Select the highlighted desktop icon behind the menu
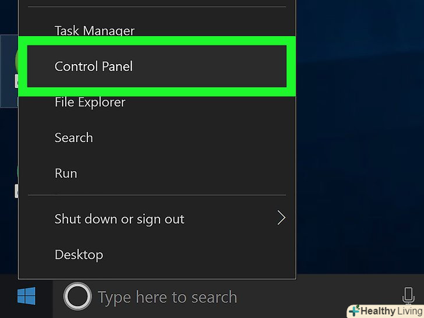The height and width of the screenshot is (318, 424). [x=9, y=70]
